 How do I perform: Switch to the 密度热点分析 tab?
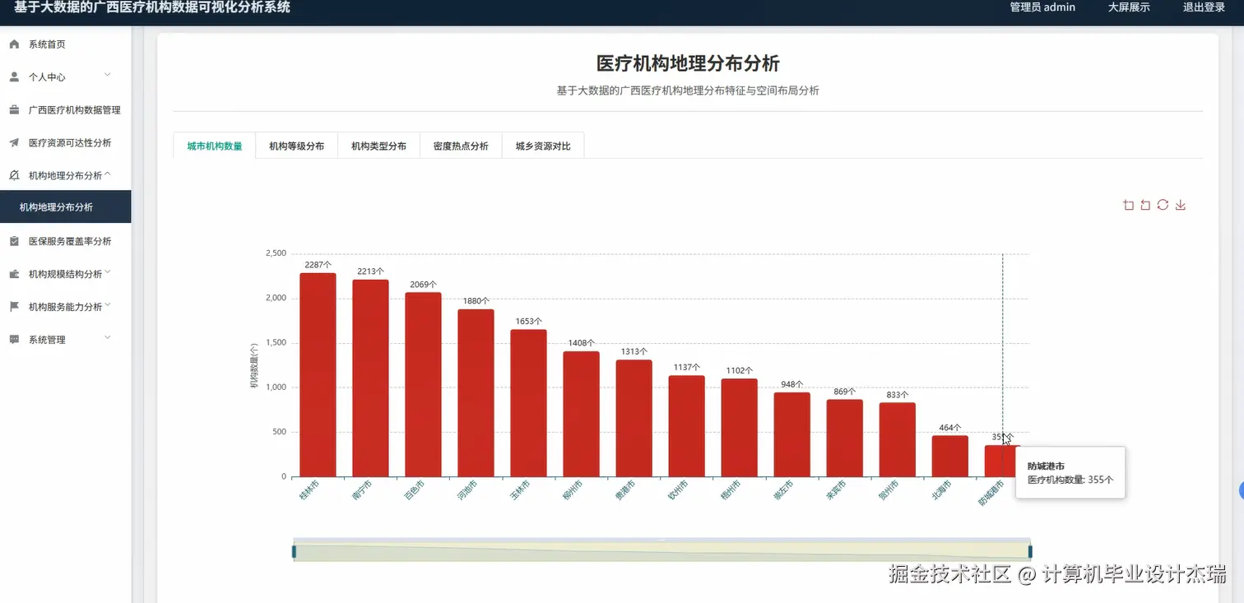click(461, 146)
